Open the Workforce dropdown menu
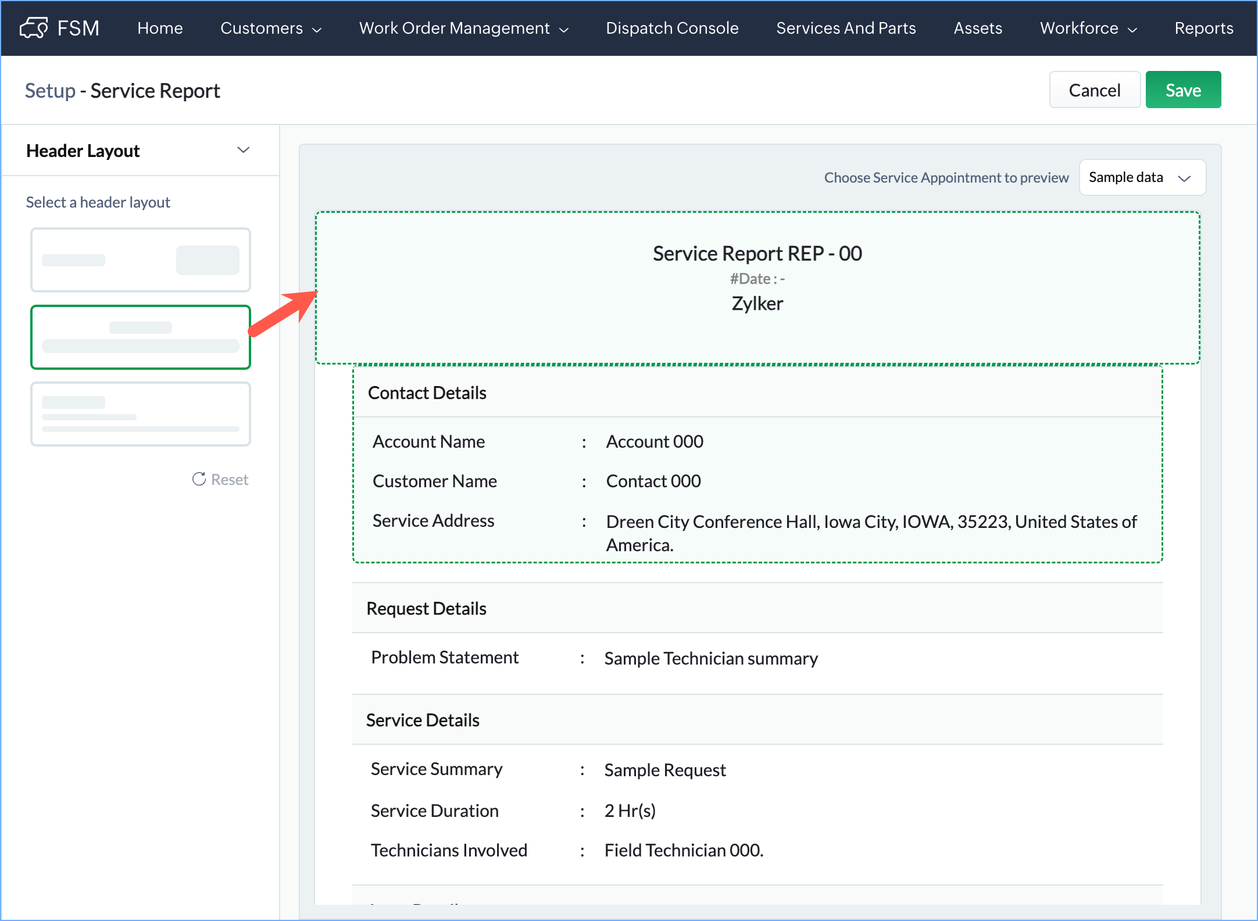 1088,28
